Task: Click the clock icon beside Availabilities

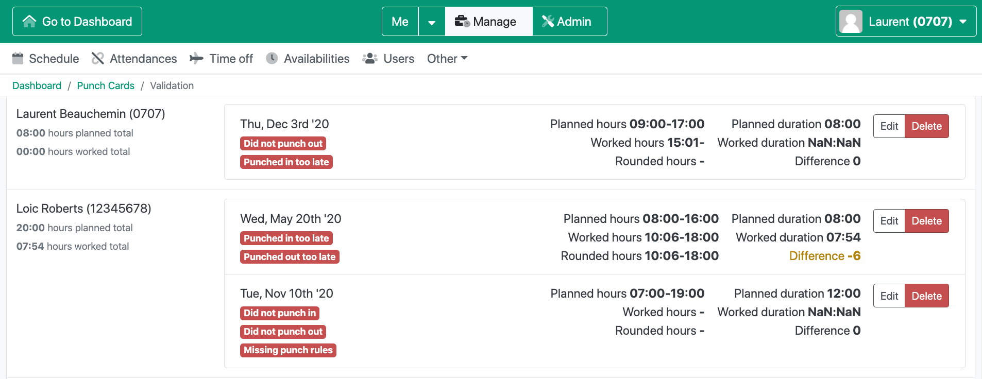Action: coord(272,59)
